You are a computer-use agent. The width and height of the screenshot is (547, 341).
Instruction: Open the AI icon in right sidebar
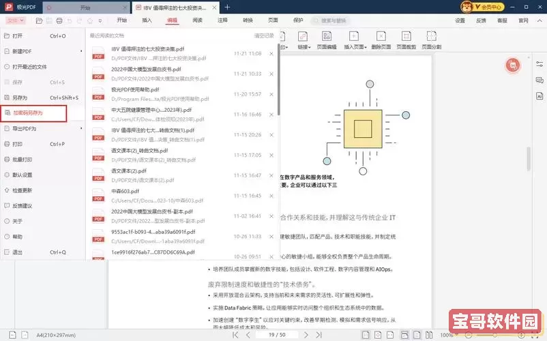[x=539, y=96]
